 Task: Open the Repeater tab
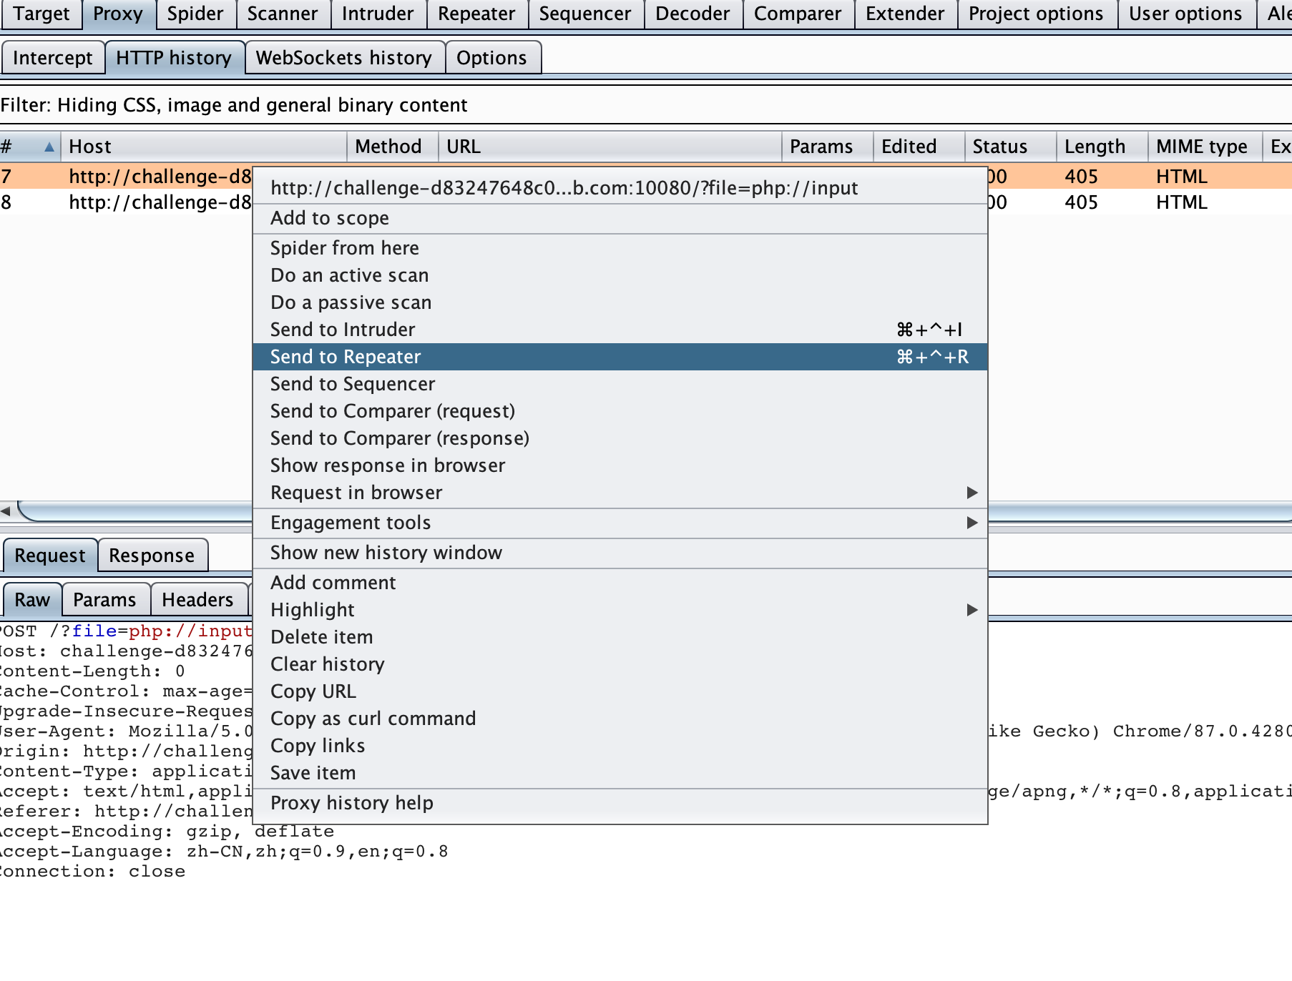[476, 14]
